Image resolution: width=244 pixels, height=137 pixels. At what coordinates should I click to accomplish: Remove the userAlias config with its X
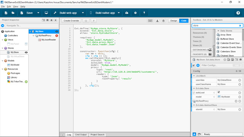(x=240, y=80)
